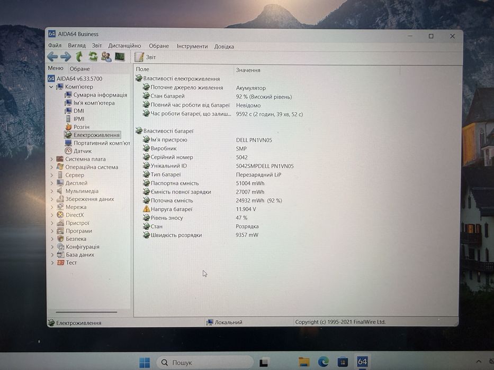Expand the DirectX tree node
This screenshot has height=370, width=494.
coord(52,215)
